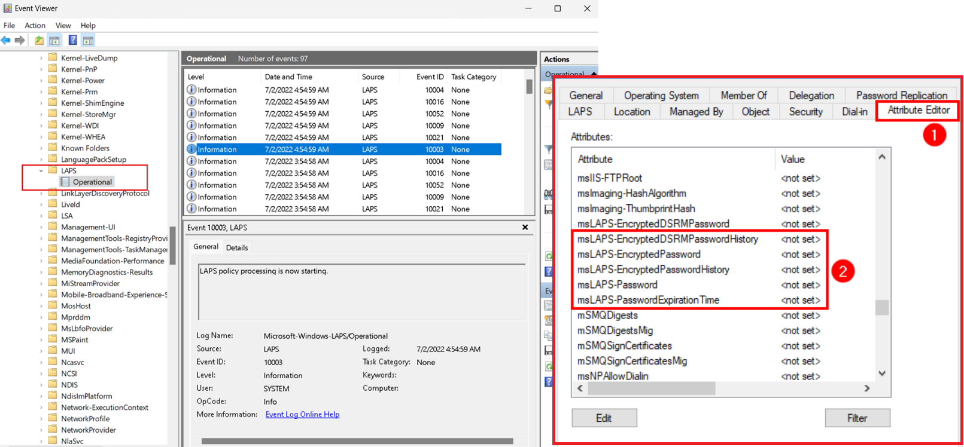Open the Action menu

pos(35,25)
